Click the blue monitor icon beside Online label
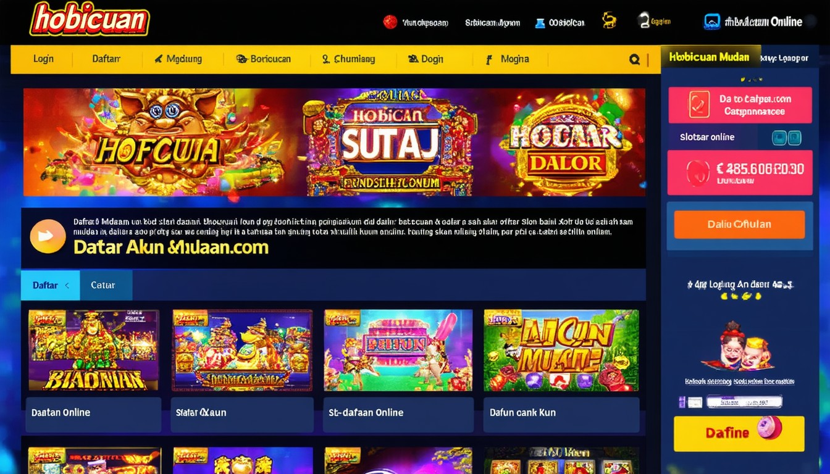 tap(712, 22)
